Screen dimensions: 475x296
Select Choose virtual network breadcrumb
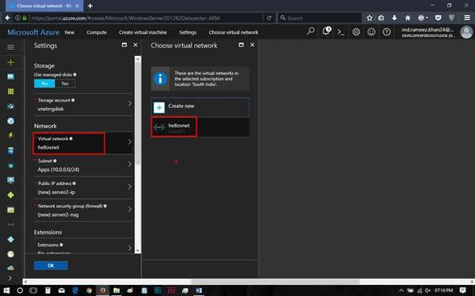point(234,32)
